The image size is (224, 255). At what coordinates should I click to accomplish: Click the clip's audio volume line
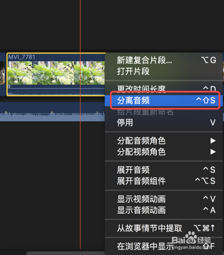(56, 88)
